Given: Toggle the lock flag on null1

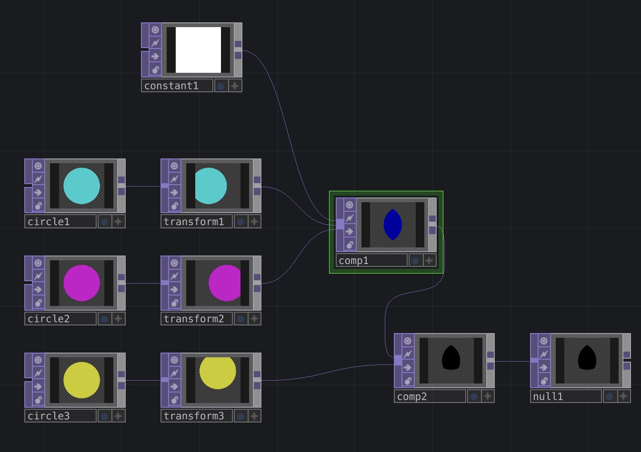Looking at the screenshot, I should [544, 381].
